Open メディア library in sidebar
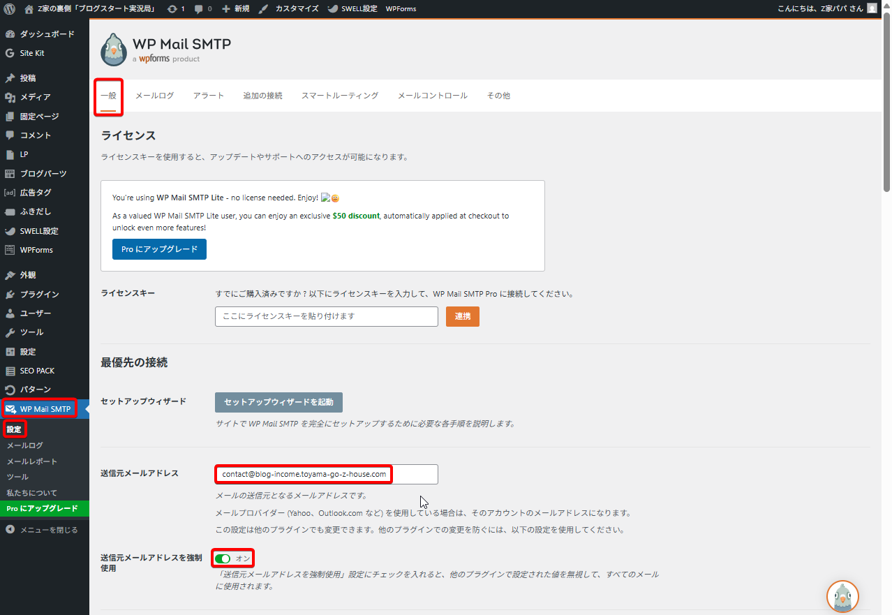The width and height of the screenshot is (892, 615). 35,97
